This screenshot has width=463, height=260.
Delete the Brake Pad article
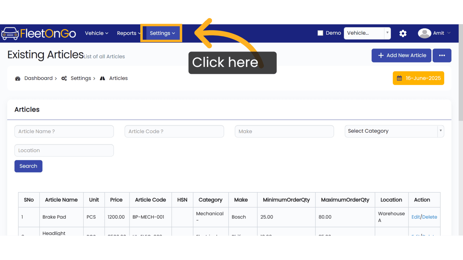[429, 217]
